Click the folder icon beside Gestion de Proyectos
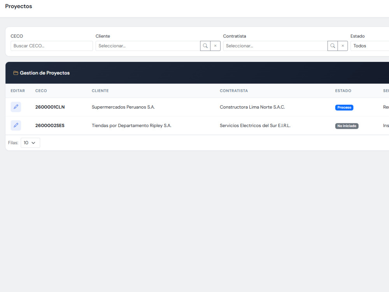This screenshot has width=389, height=292. pos(16,73)
